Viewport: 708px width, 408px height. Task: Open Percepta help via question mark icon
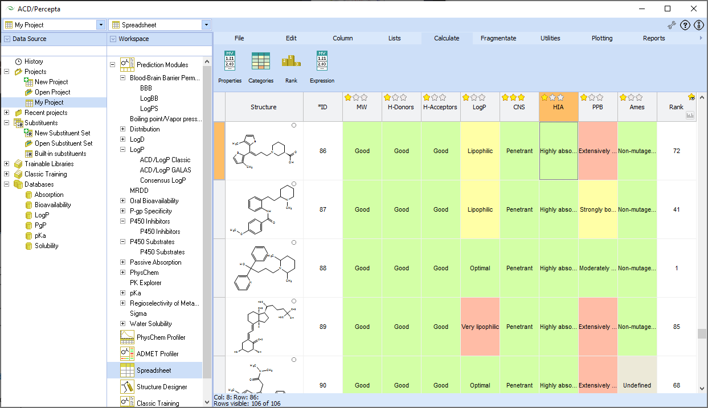click(x=685, y=25)
